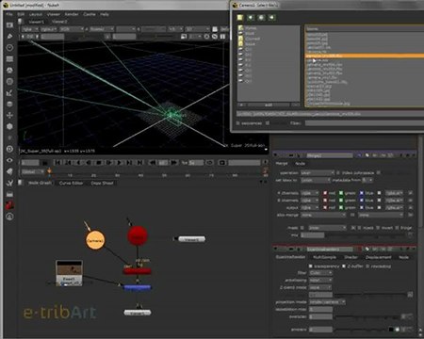Open the 3D nodes toolbar menu
This screenshot has width=424, height=339.
tap(9, 126)
